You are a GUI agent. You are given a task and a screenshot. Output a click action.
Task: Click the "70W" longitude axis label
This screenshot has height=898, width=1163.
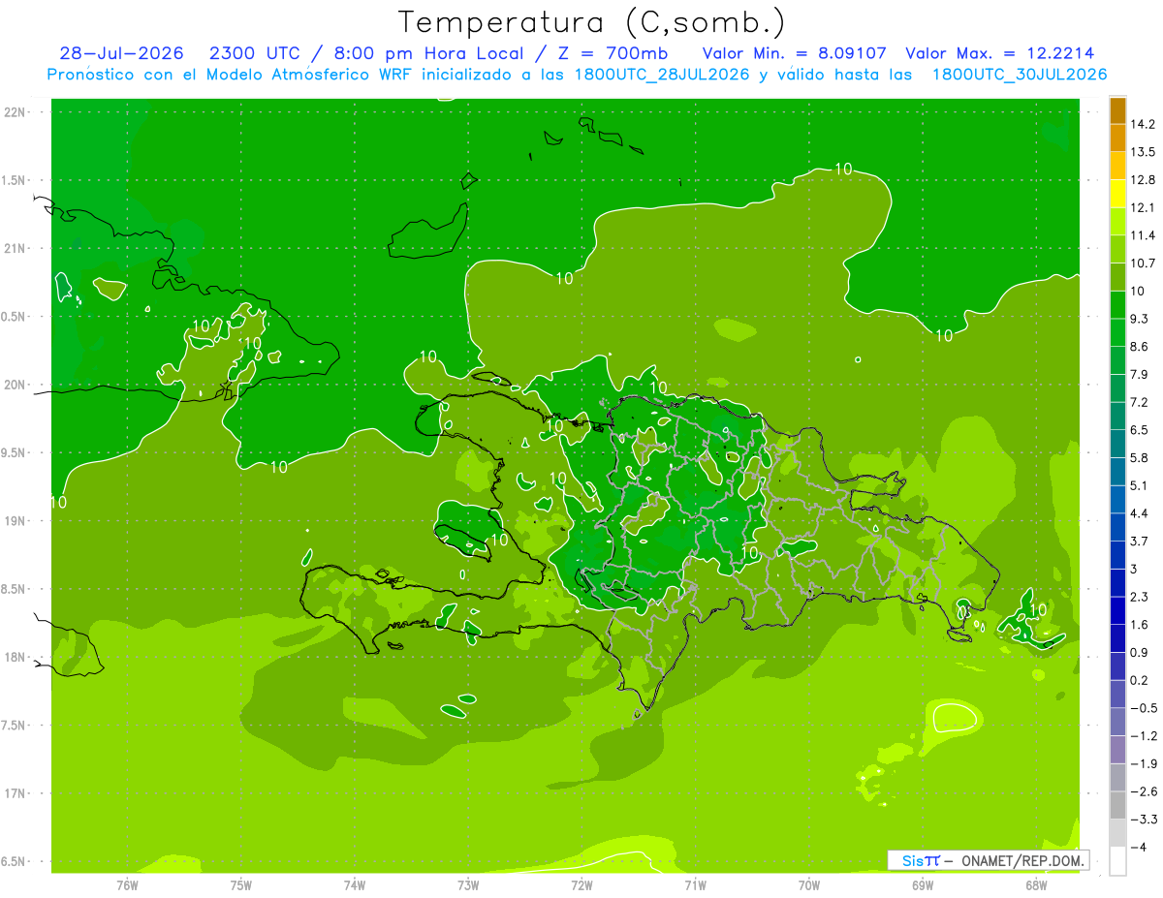pos(808,884)
